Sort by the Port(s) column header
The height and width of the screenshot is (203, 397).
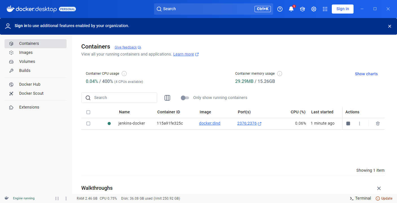[244, 112]
